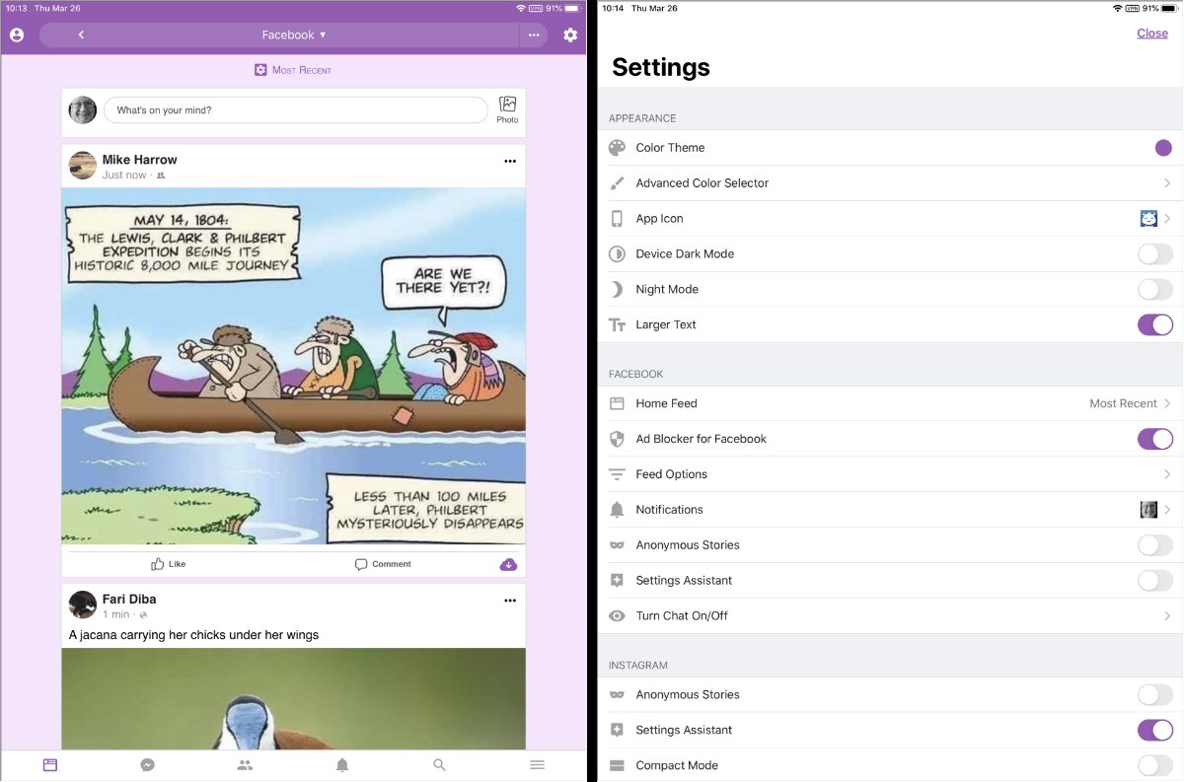Click the Advanced Color Selector brush icon
The height and width of the screenshot is (782, 1184).
click(x=617, y=183)
